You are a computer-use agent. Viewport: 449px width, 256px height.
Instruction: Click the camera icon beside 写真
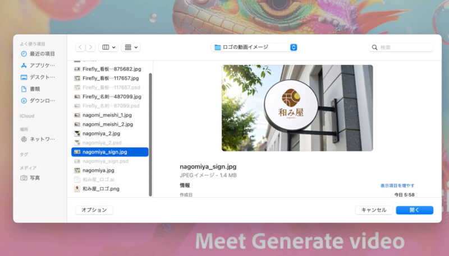[24, 178]
